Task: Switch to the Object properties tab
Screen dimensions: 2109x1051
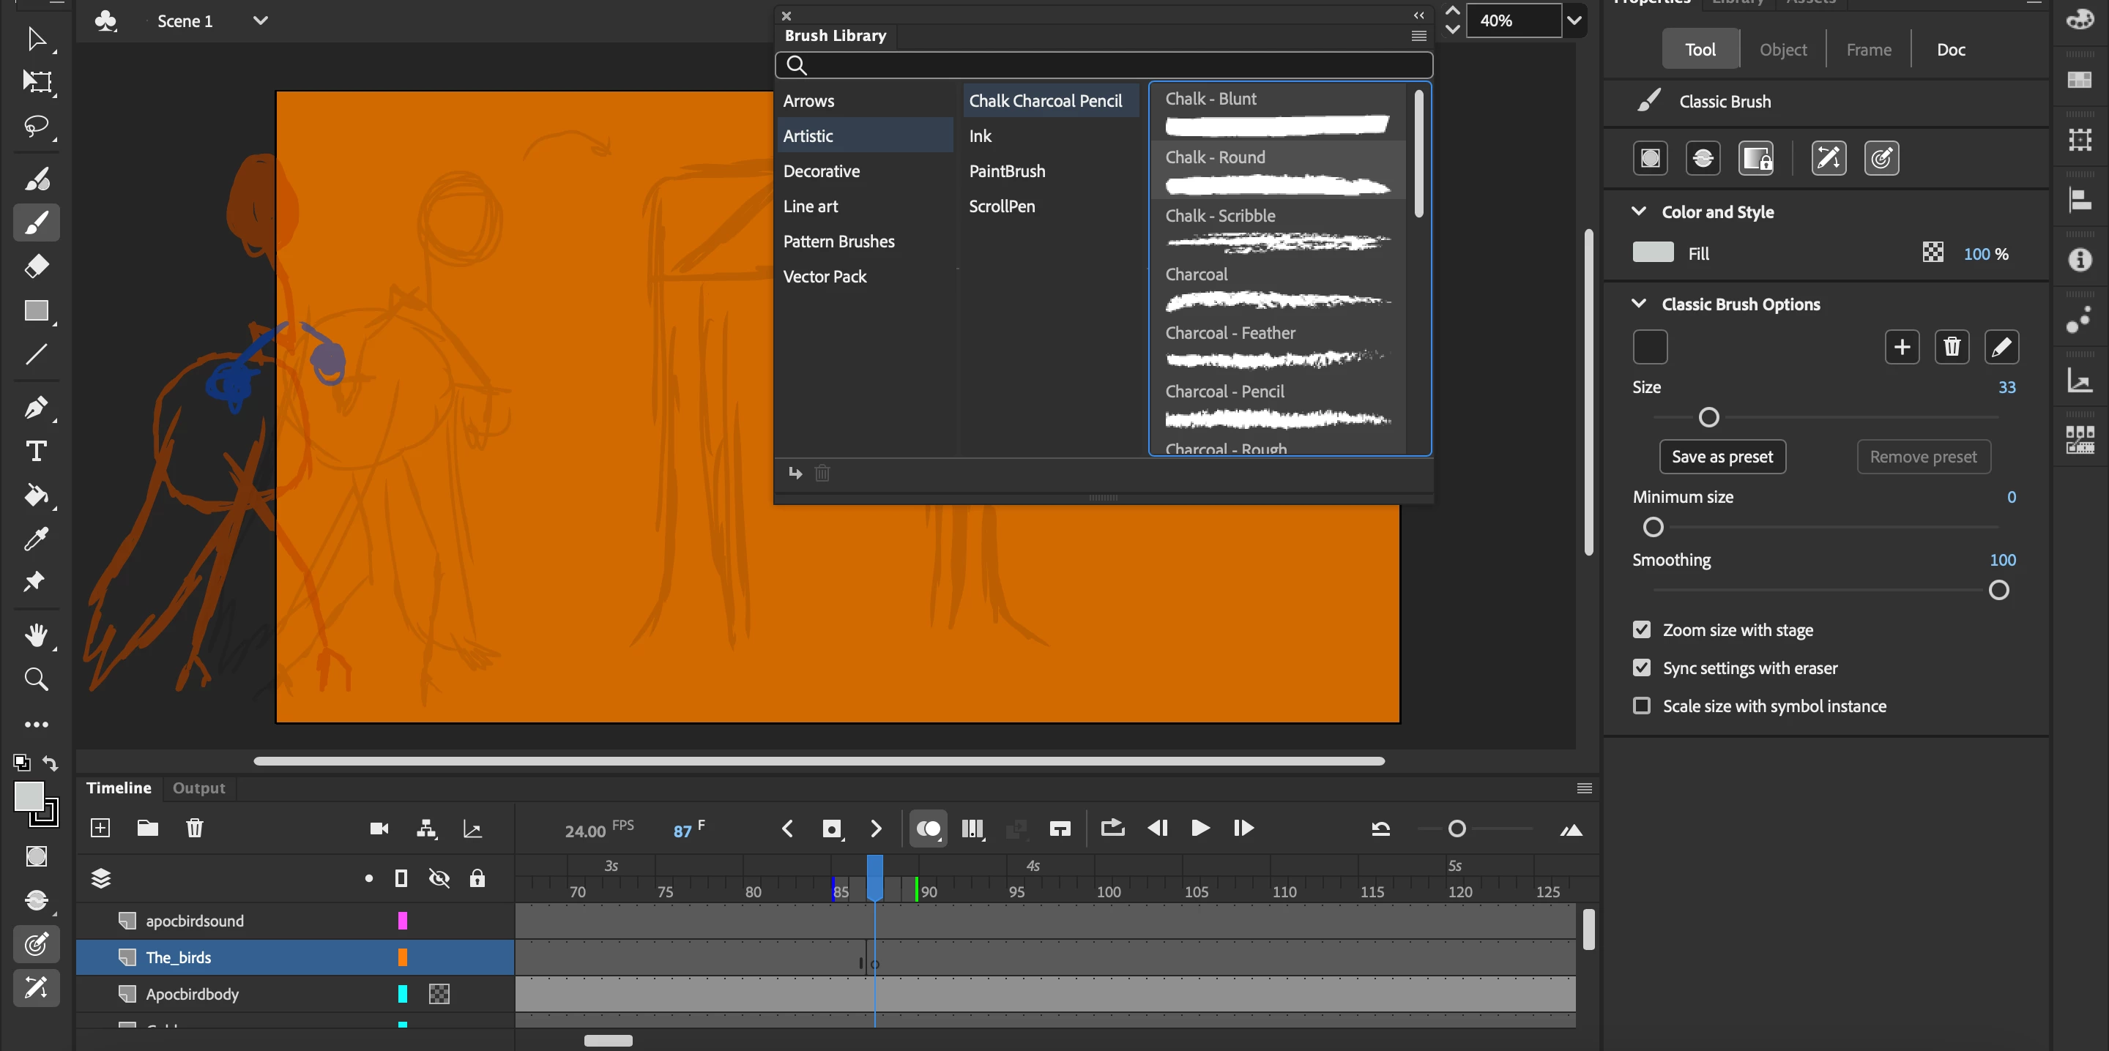Action: tap(1782, 49)
